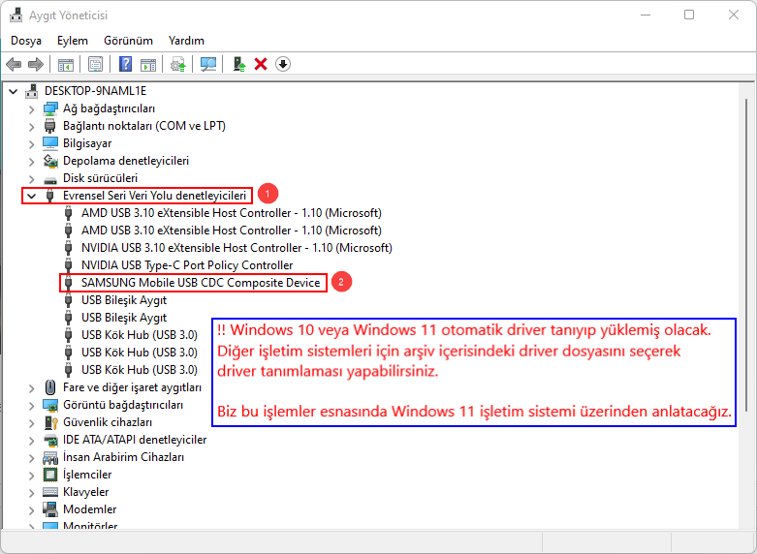Click the Güvenlik cihazları key icon
This screenshot has height=554, width=757.
coord(50,422)
